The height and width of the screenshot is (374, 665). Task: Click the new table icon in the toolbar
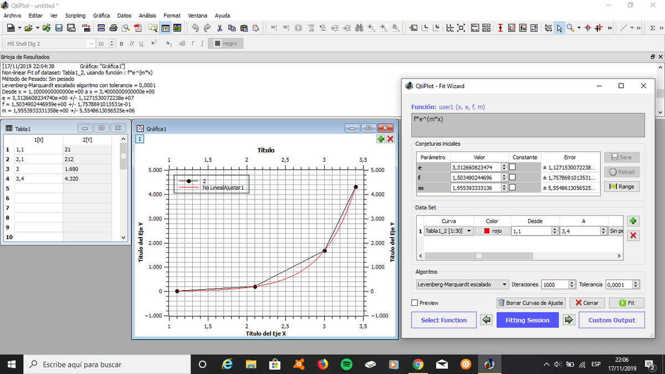click(x=11, y=28)
